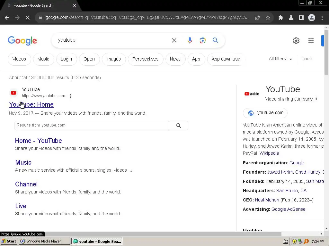Image resolution: width=329 pixels, height=246 pixels.
Task: Search within youtube.com results magnifier
Action: click(179, 126)
